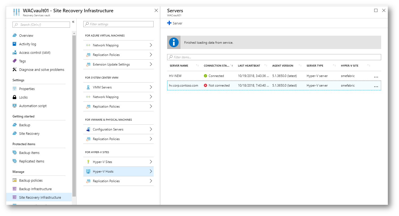Expand Replication Policies under Azure Virtual Machines
This screenshot has height=216, width=399.
tap(118, 55)
